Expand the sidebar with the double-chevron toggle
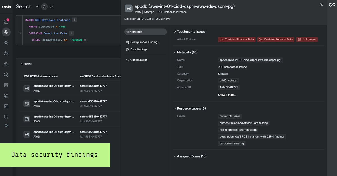 (x=6, y=126)
